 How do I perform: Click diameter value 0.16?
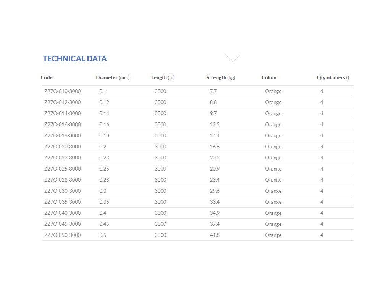(104, 124)
